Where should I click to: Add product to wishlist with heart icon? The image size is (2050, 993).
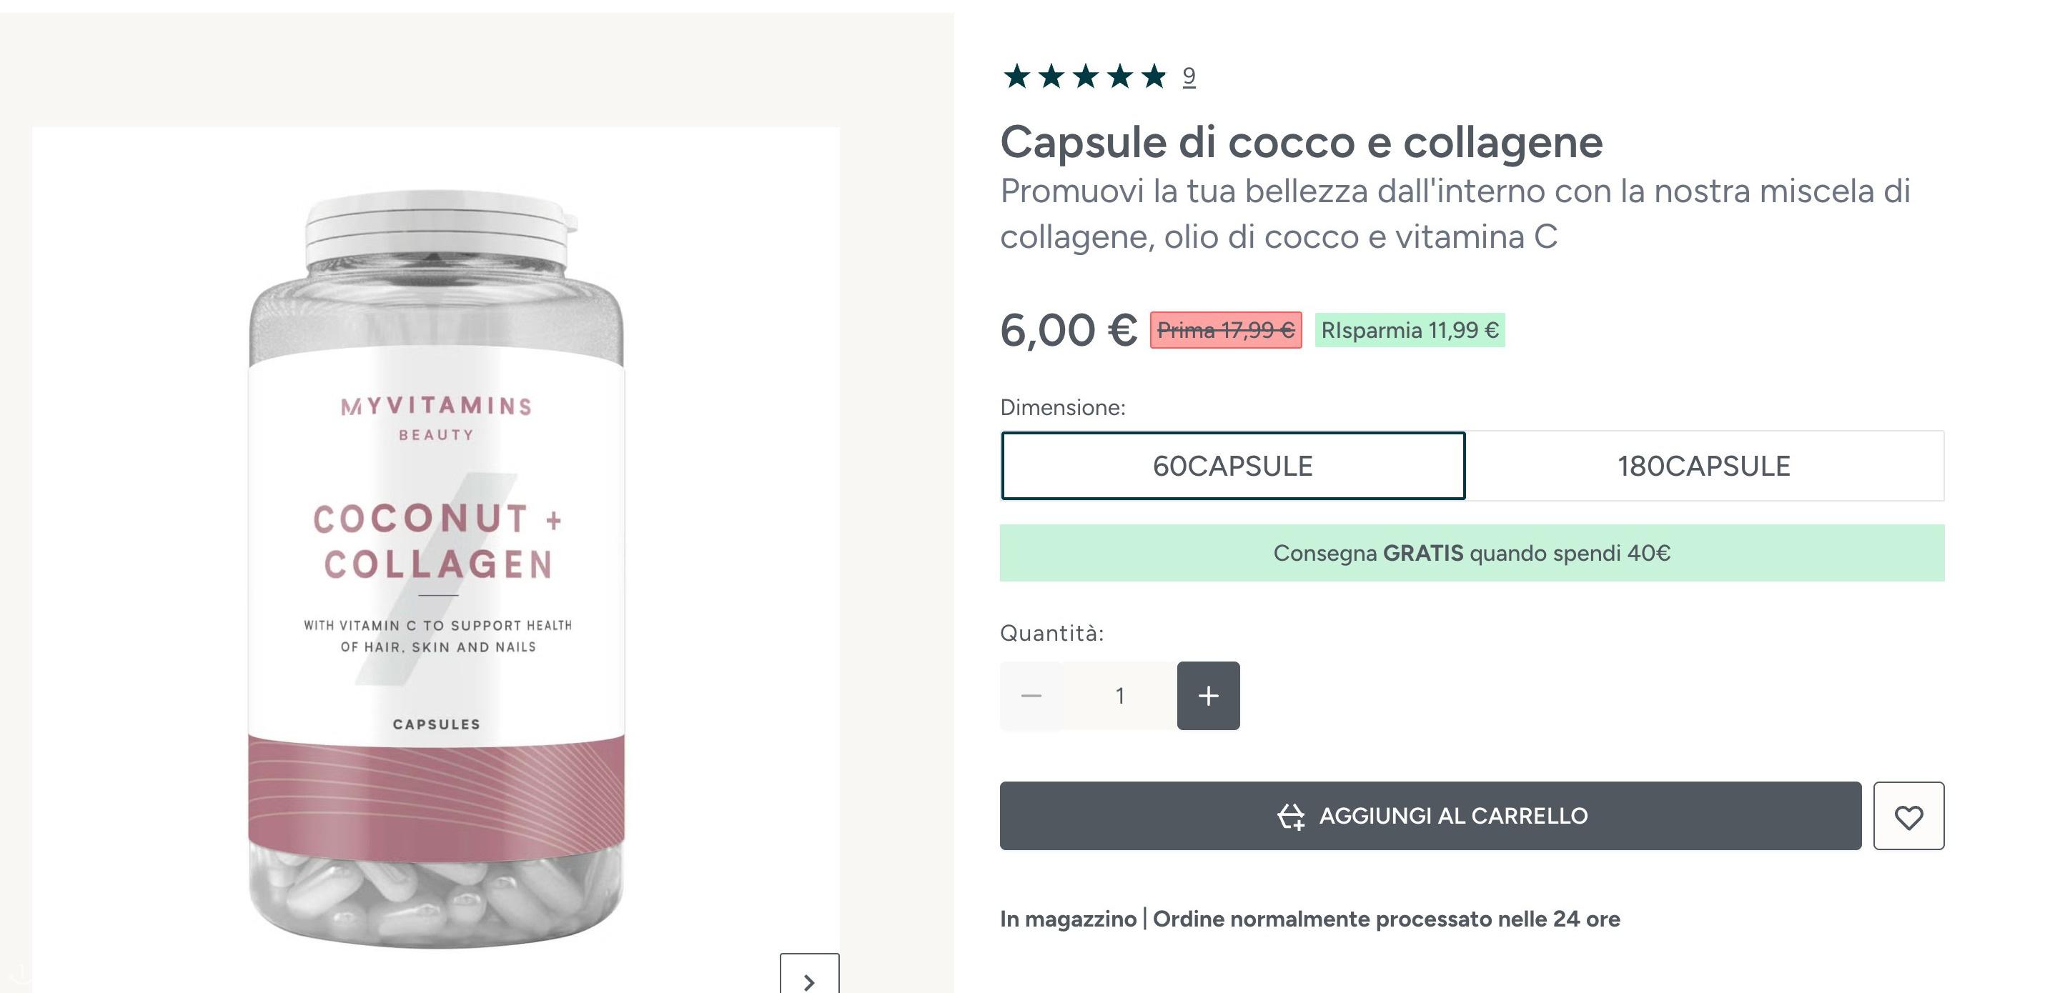[1908, 816]
